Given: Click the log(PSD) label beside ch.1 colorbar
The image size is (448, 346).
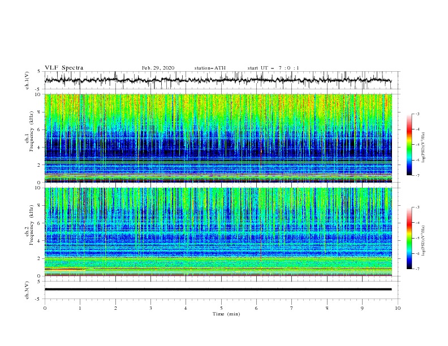Looking at the screenshot, I should pos(424,148).
